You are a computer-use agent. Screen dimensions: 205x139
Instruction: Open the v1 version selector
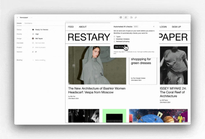pos(34,52)
